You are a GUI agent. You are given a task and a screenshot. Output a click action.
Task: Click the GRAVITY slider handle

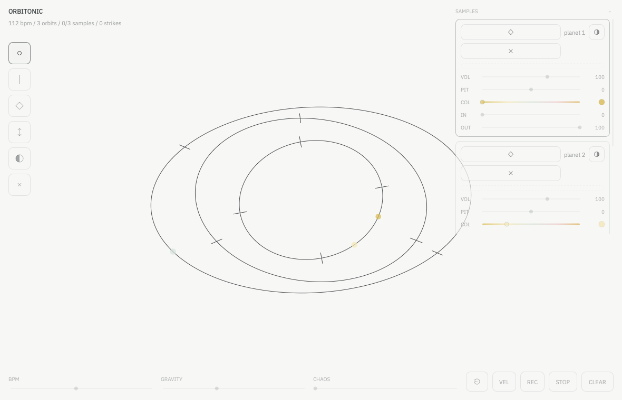click(x=217, y=388)
